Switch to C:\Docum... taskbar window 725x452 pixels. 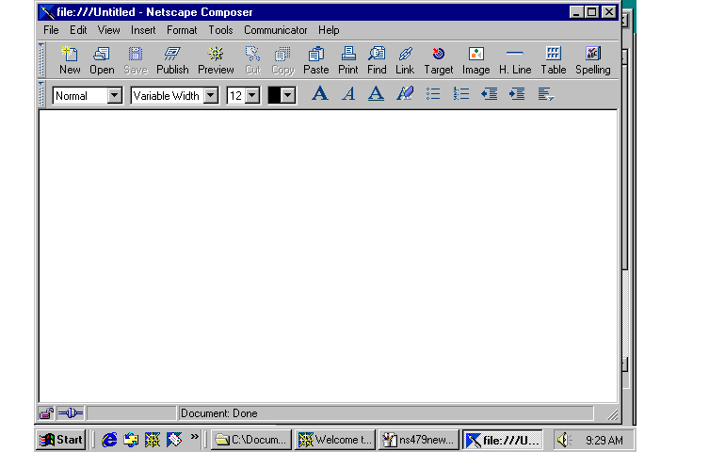point(251,440)
